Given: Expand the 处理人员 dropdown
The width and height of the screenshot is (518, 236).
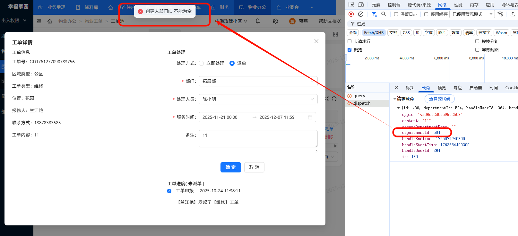Looking at the screenshot, I should click(x=258, y=99).
